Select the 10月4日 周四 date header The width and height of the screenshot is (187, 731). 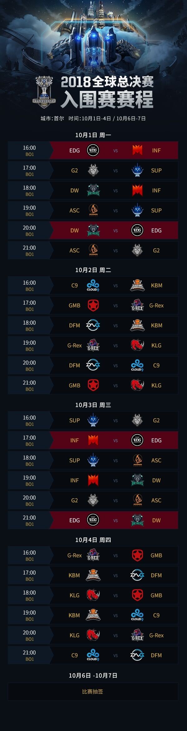93,540
